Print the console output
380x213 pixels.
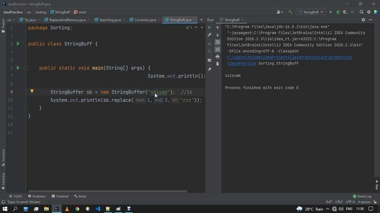217,57
